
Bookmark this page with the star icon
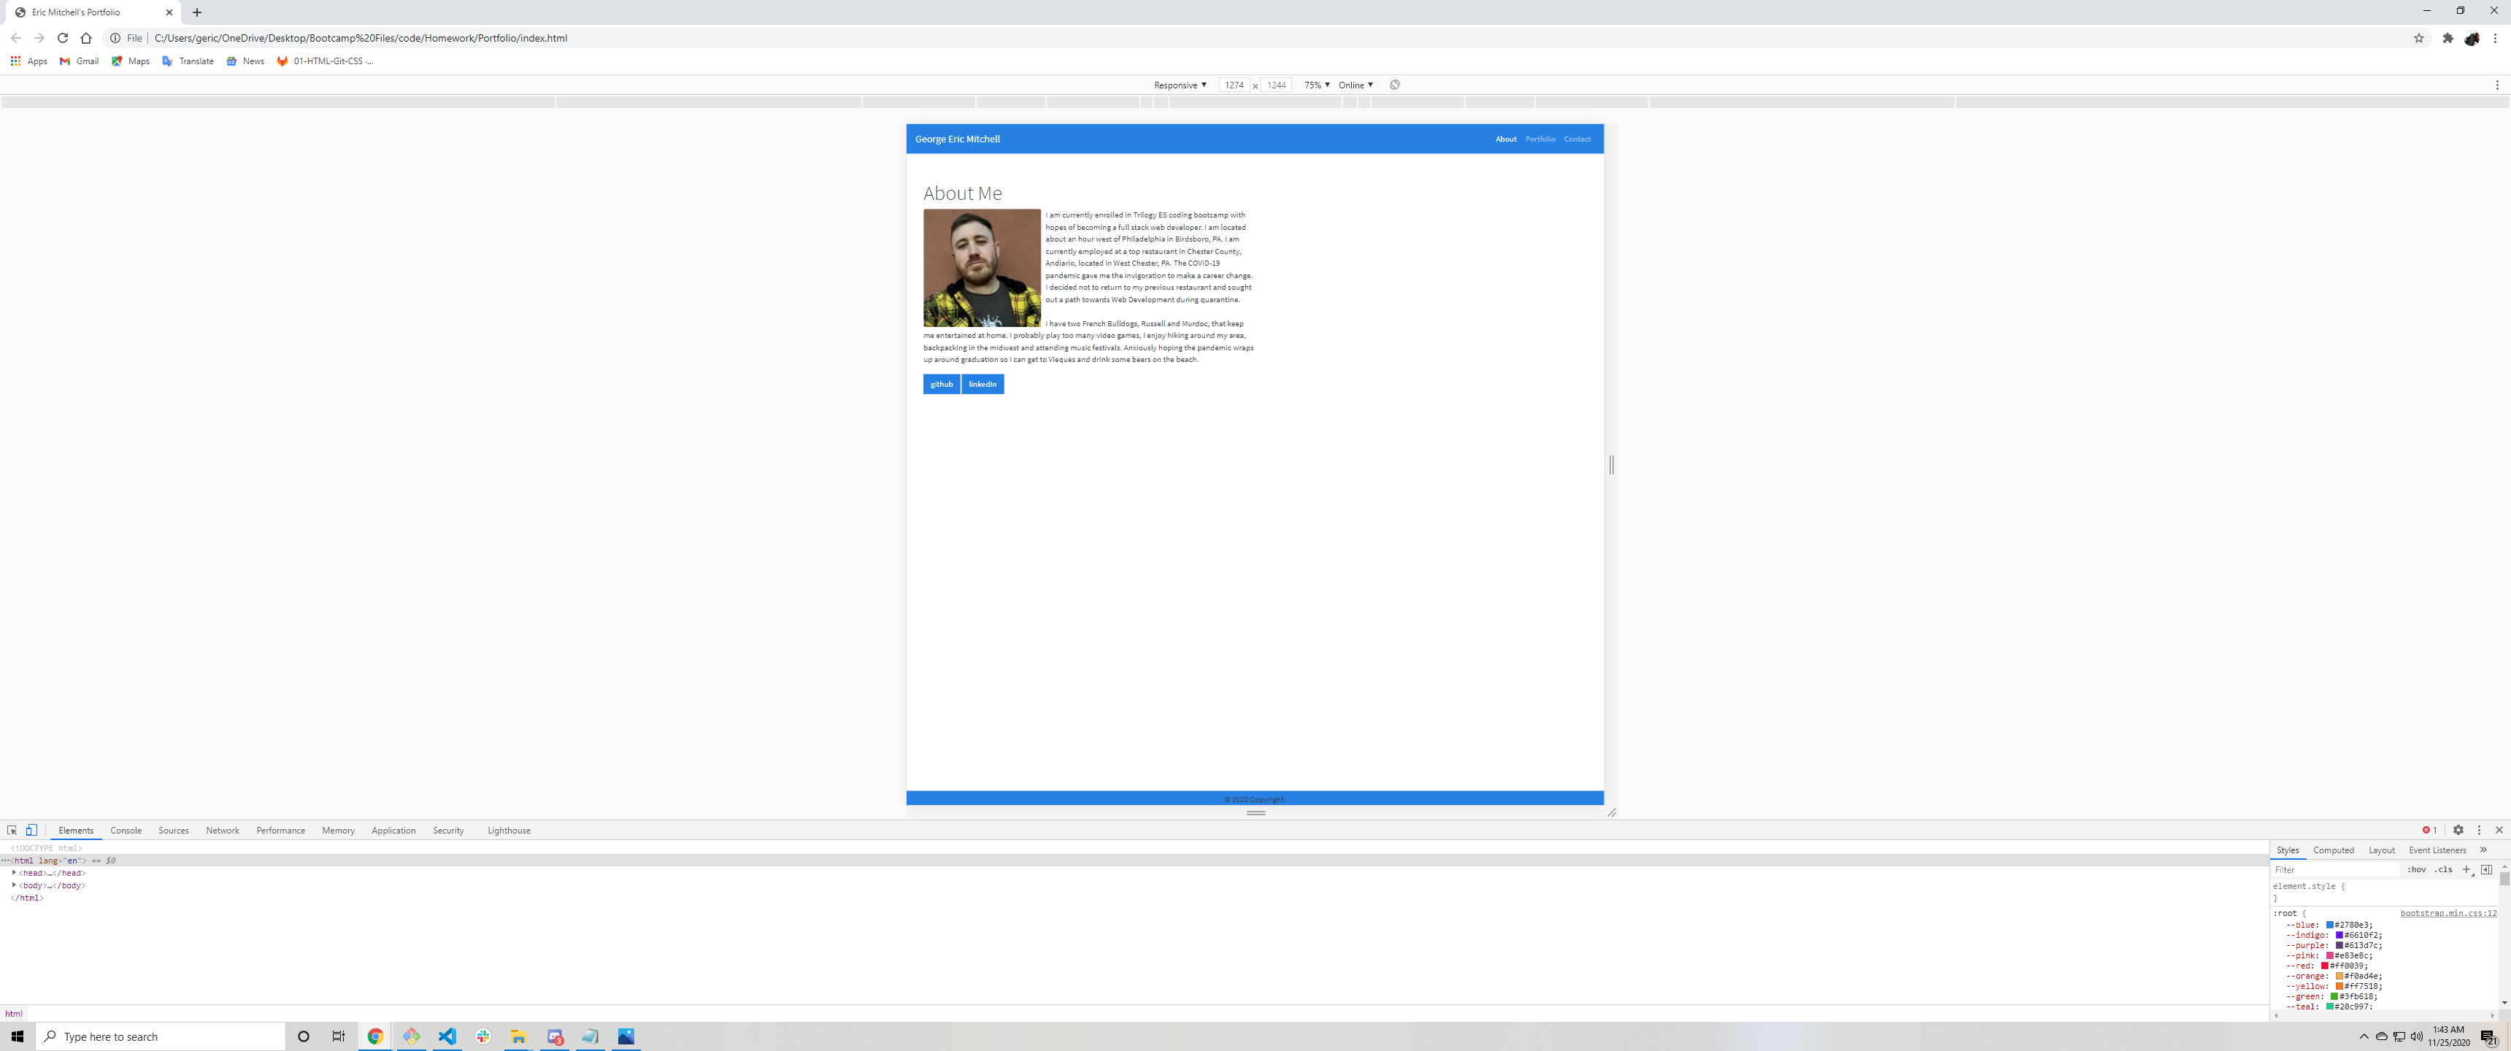pos(2418,38)
